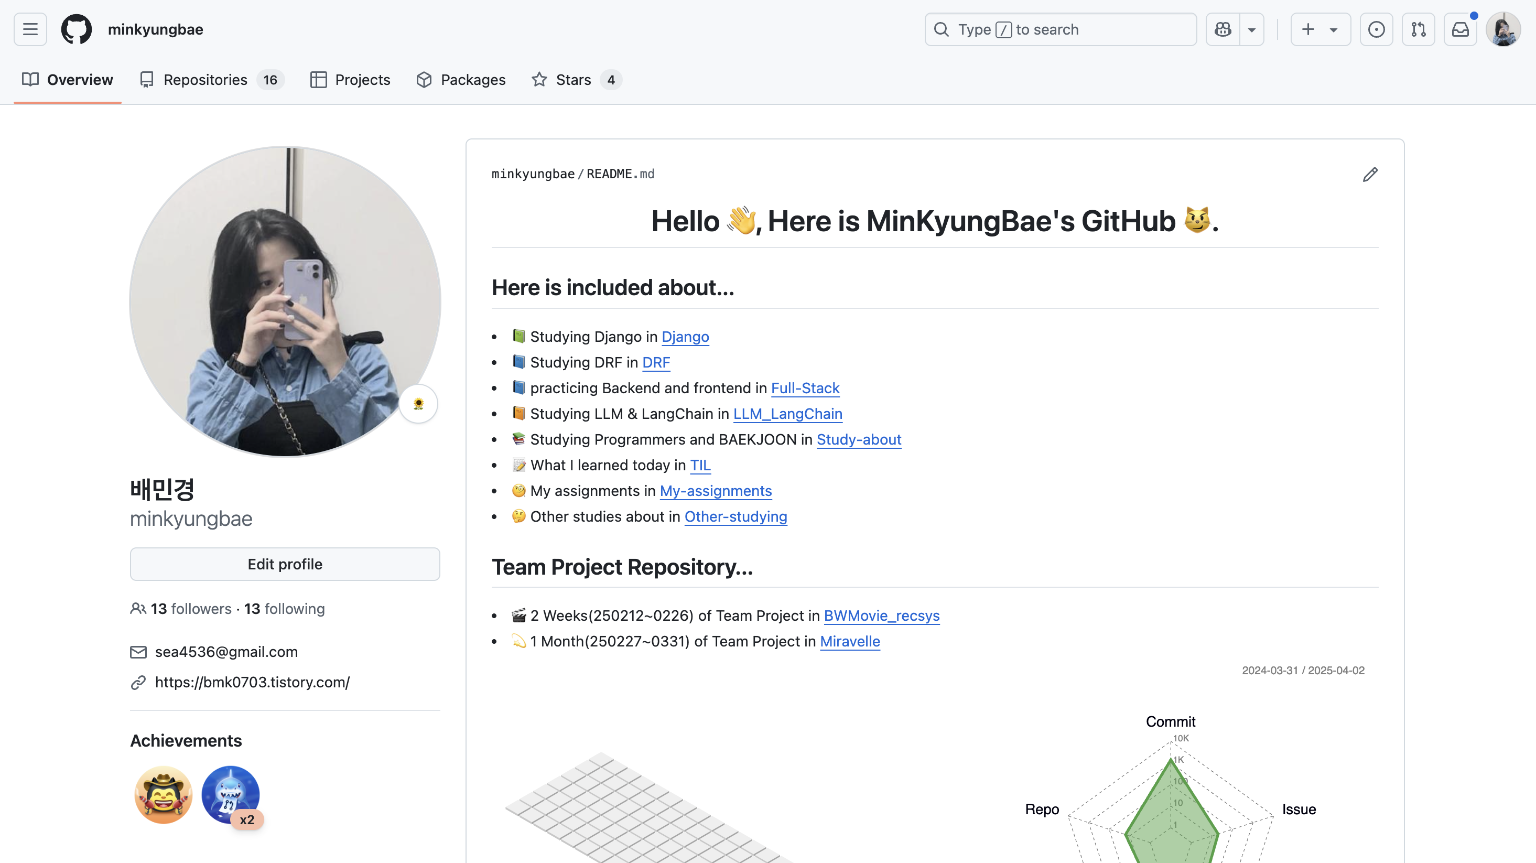Click the Repositories count badge 16
Screen dimensions: 1536x863
(270, 80)
